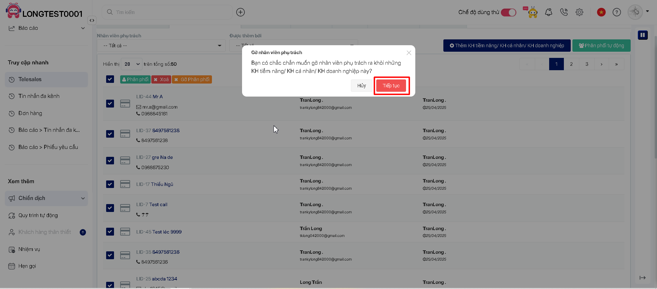The height and width of the screenshot is (289, 657).
Task: Go to Nhiệm vụ in sidebar
Action: 29,249
